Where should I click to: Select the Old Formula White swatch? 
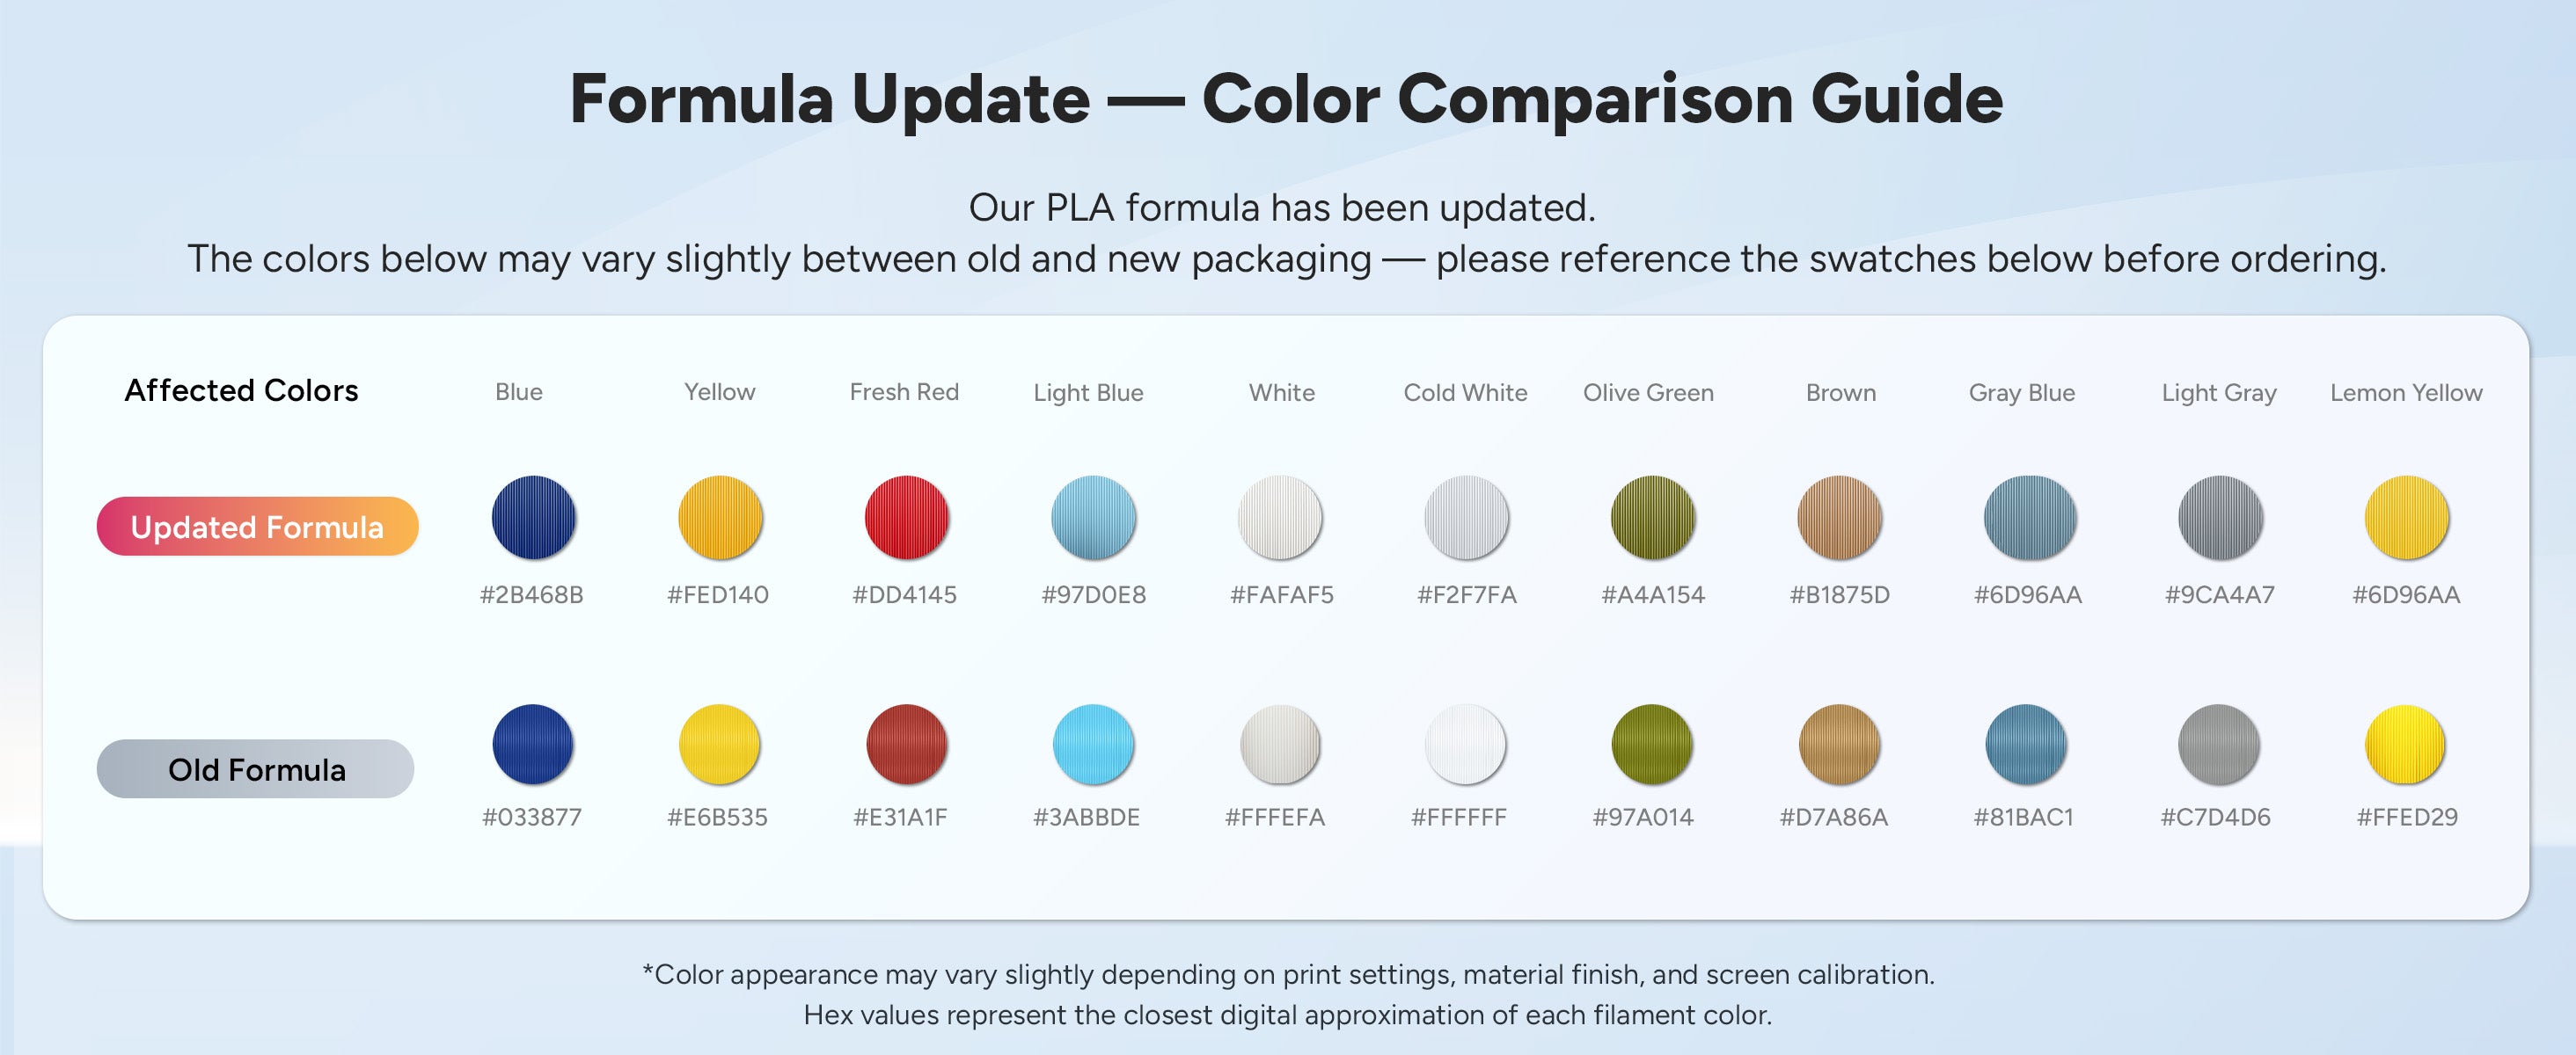tap(1280, 745)
